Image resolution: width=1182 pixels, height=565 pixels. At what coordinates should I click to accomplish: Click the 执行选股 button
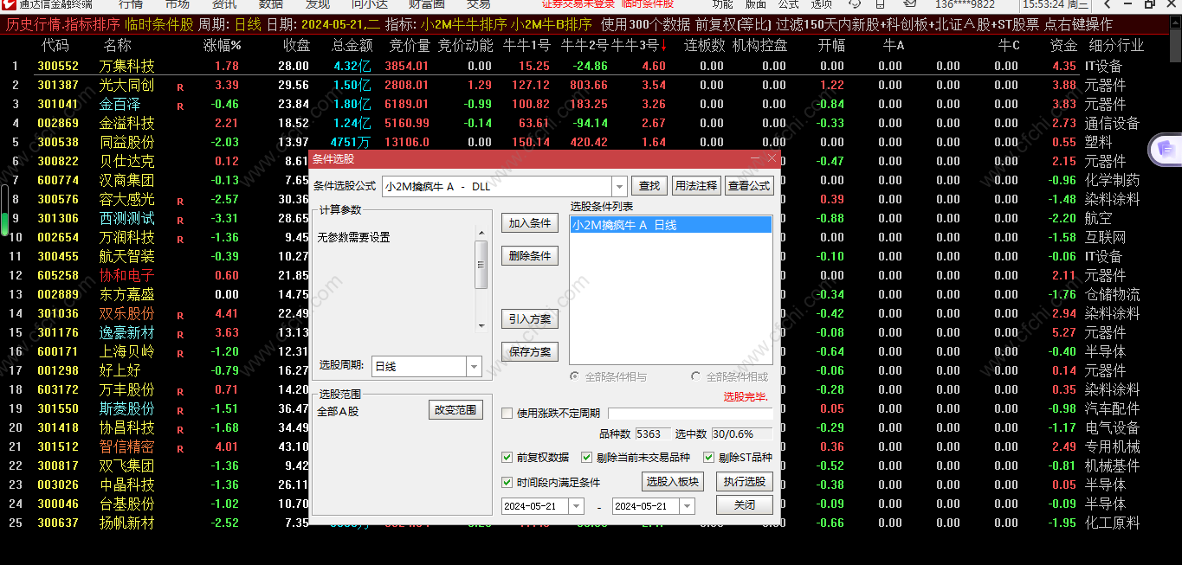click(745, 482)
